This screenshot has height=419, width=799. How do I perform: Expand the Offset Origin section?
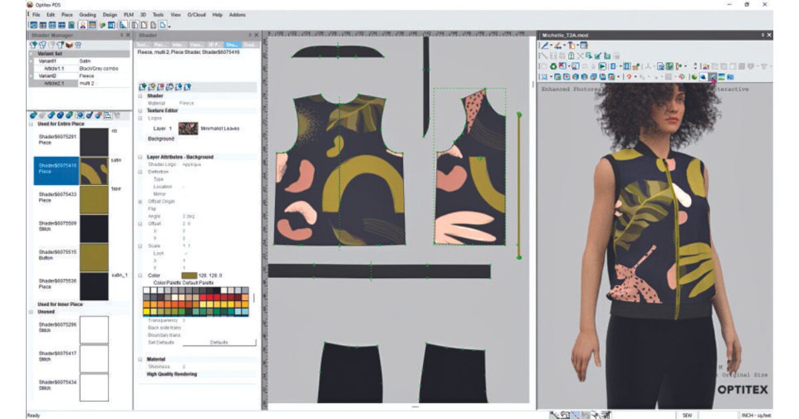(x=140, y=202)
